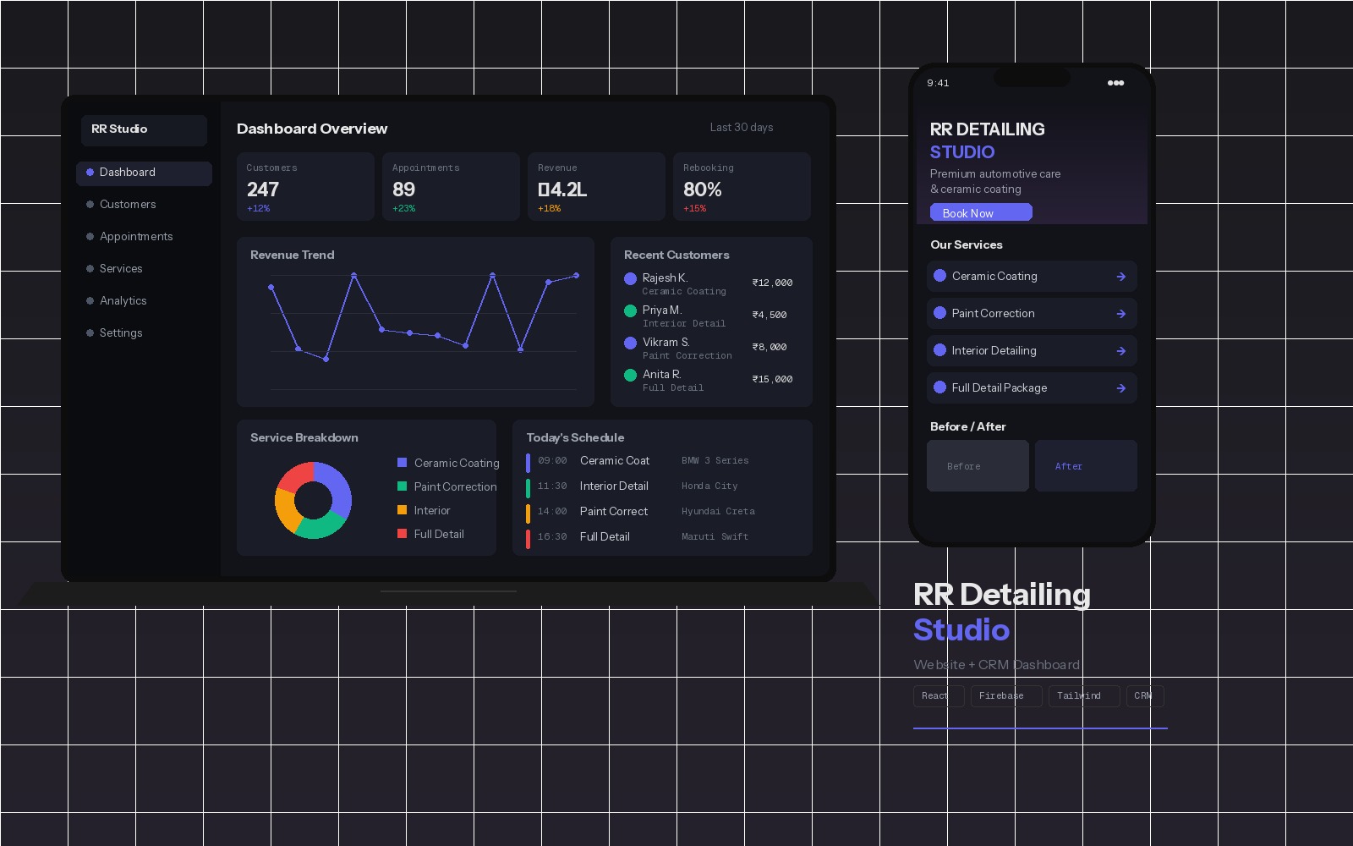
Task: Click the Ceramic Coating legend color swatch
Action: [403, 463]
